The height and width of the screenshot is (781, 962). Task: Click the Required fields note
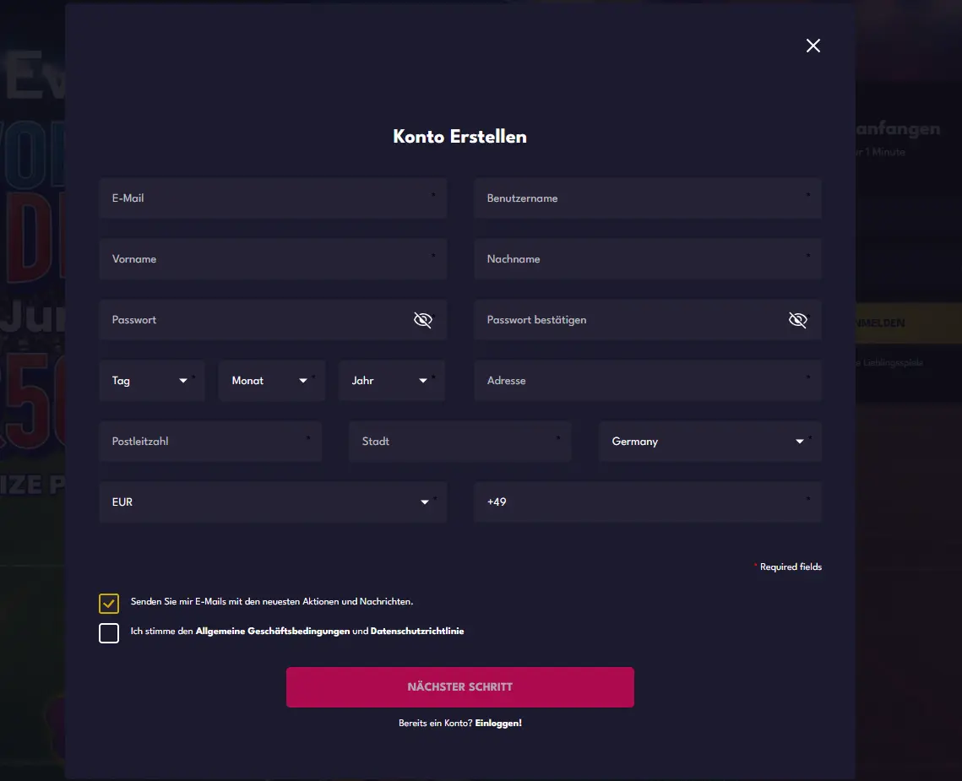788,567
